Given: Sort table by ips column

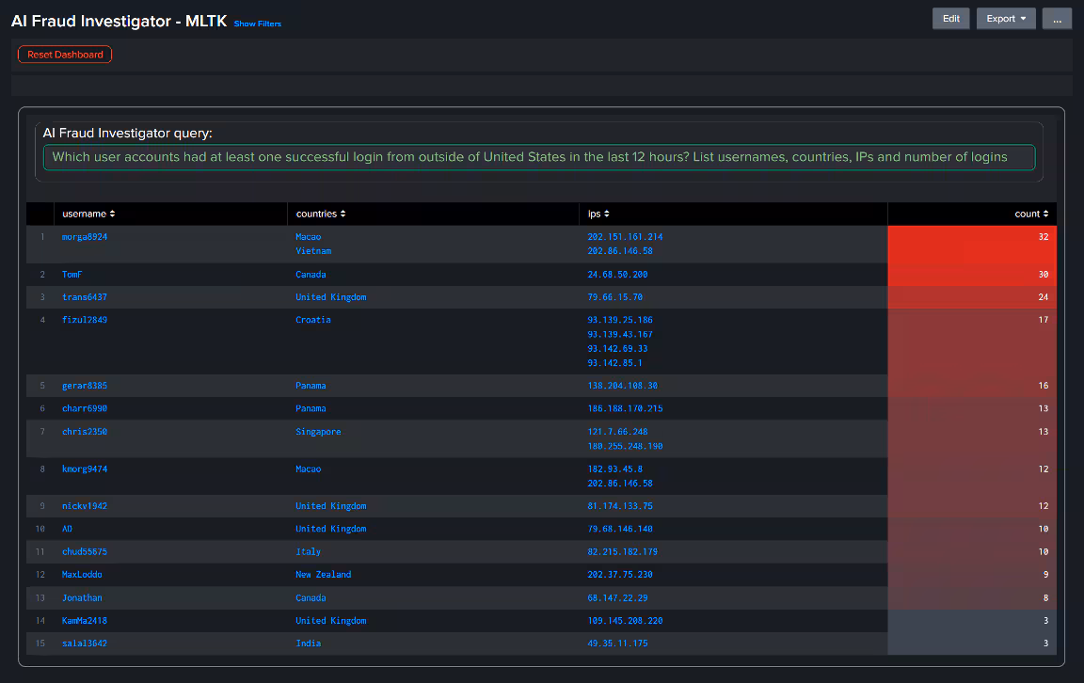Looking at the screenshot, I should 598,214.
